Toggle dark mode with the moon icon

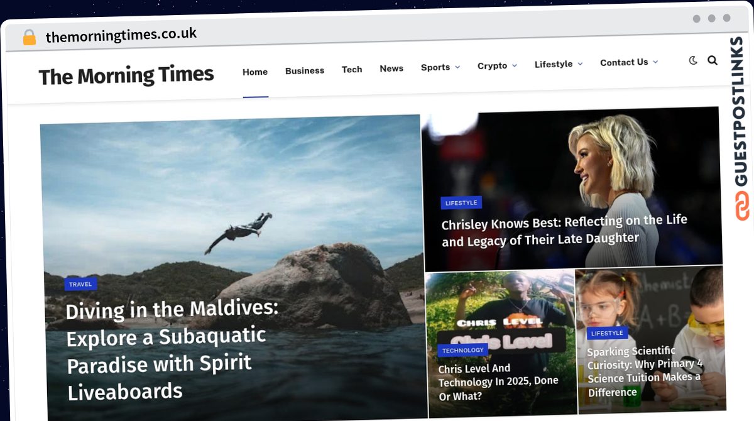693,60
